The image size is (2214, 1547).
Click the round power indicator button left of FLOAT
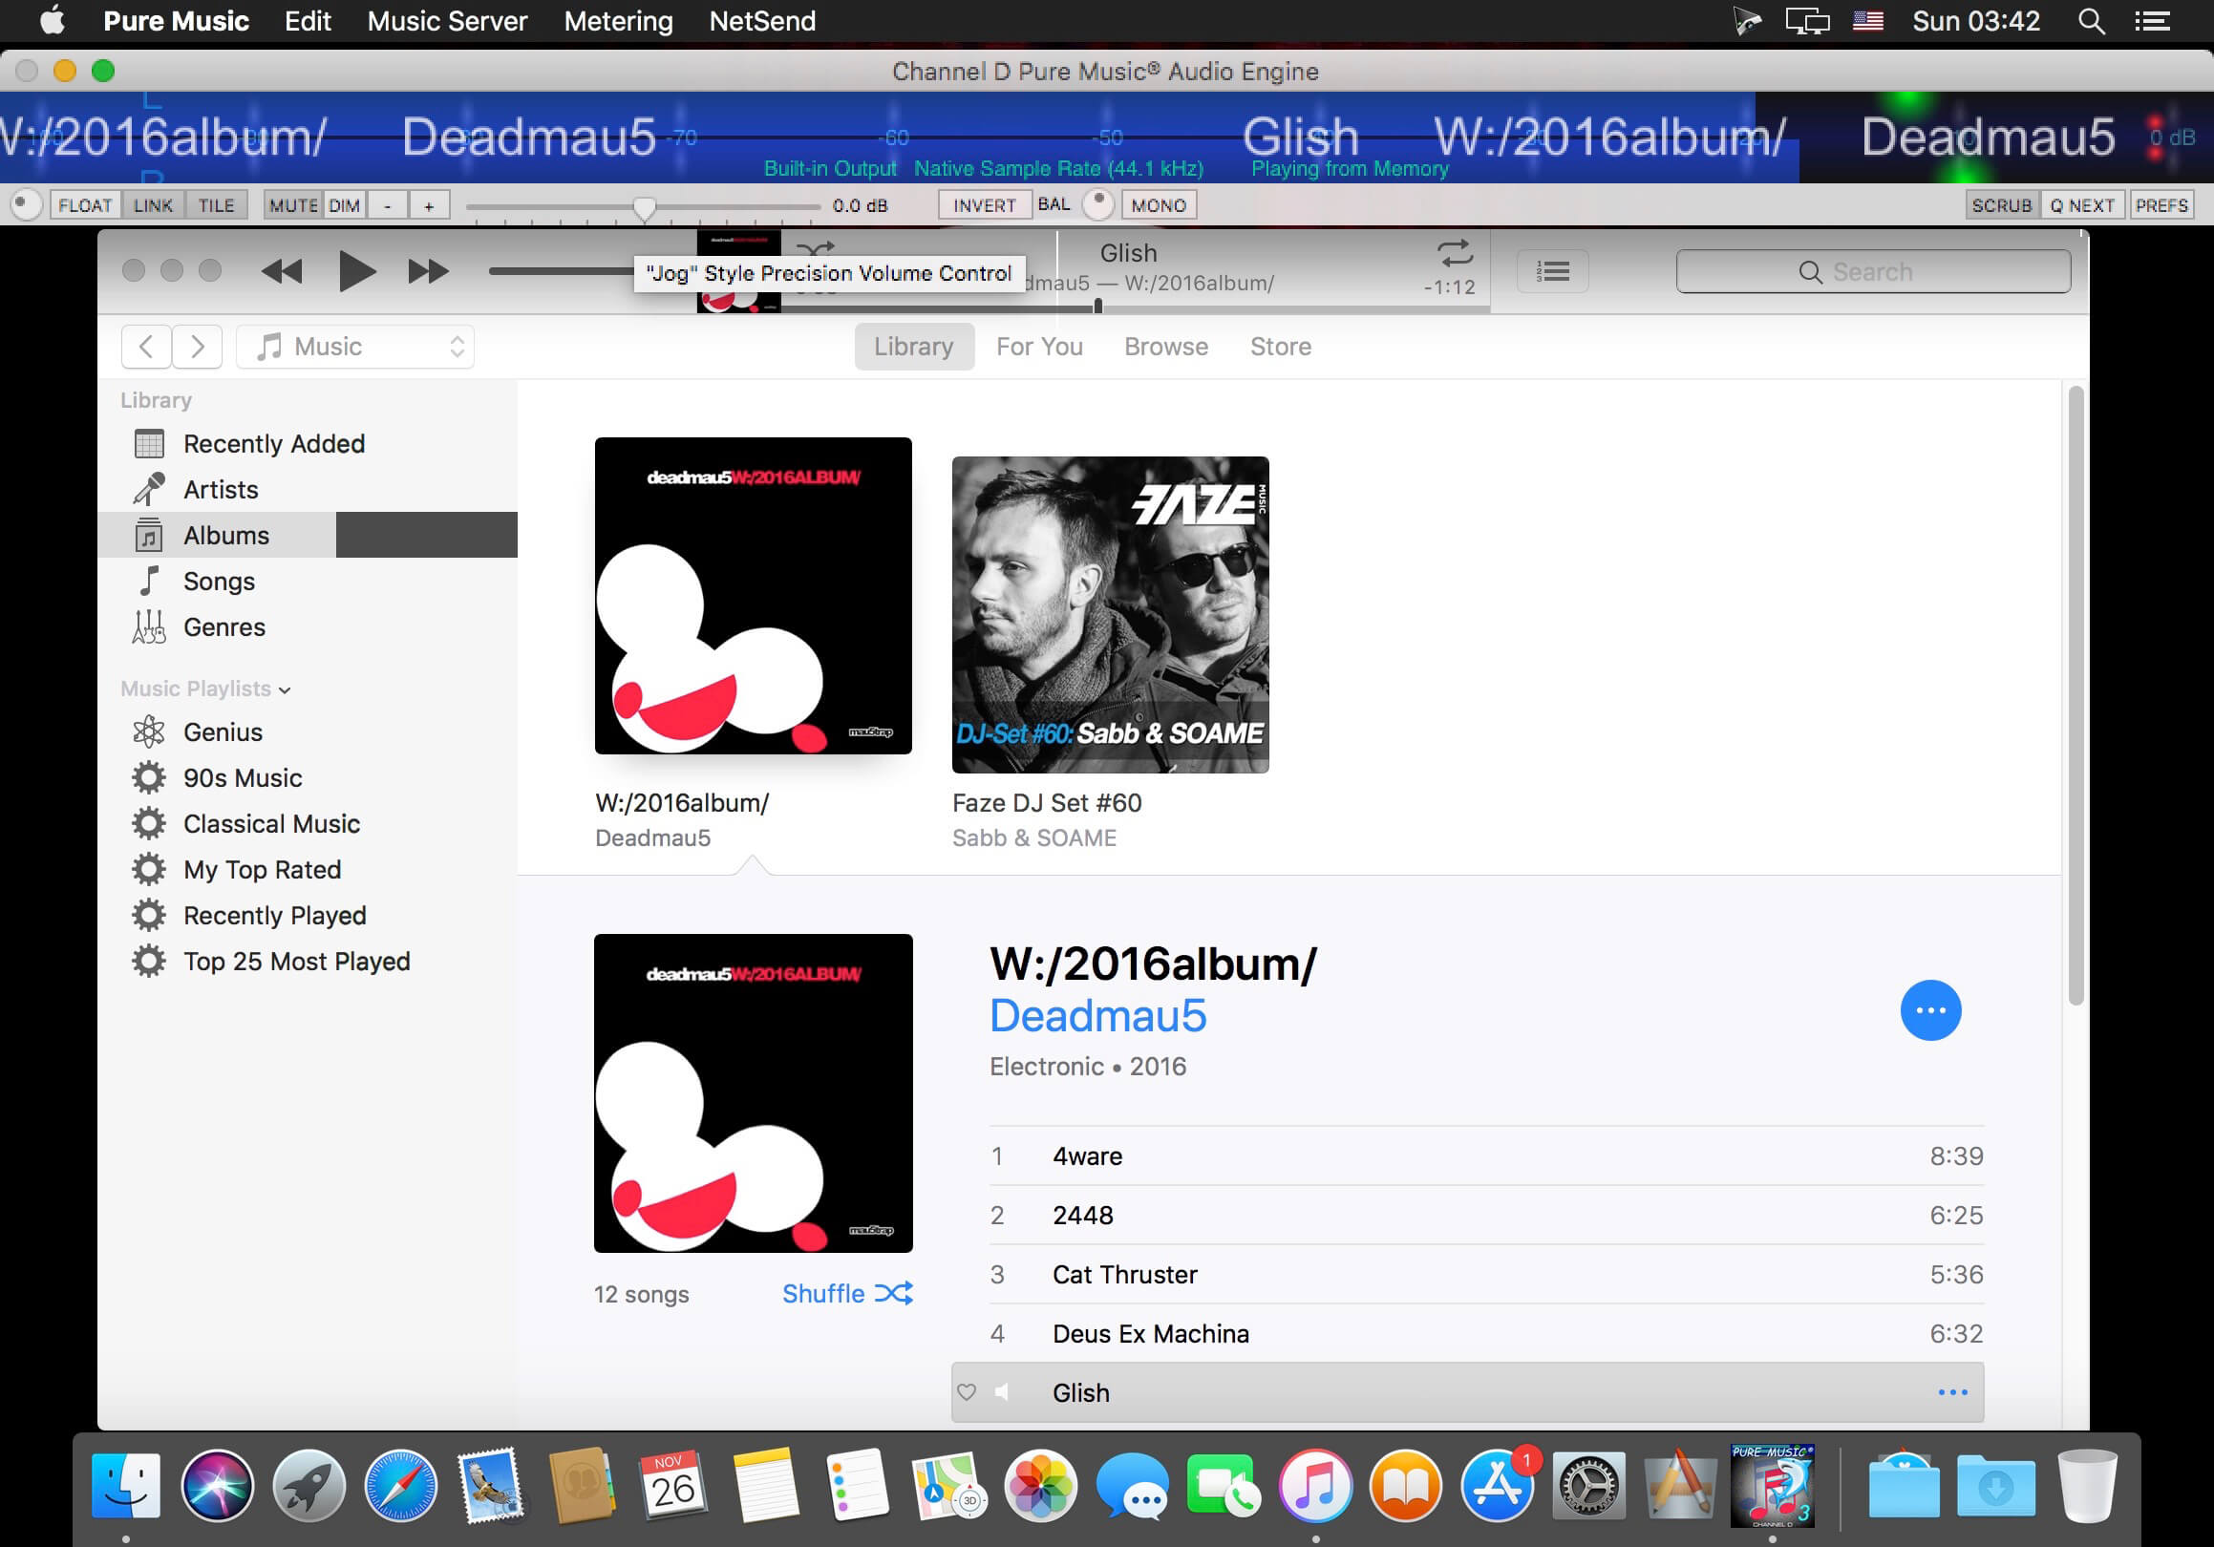click(x=26, y=204)
